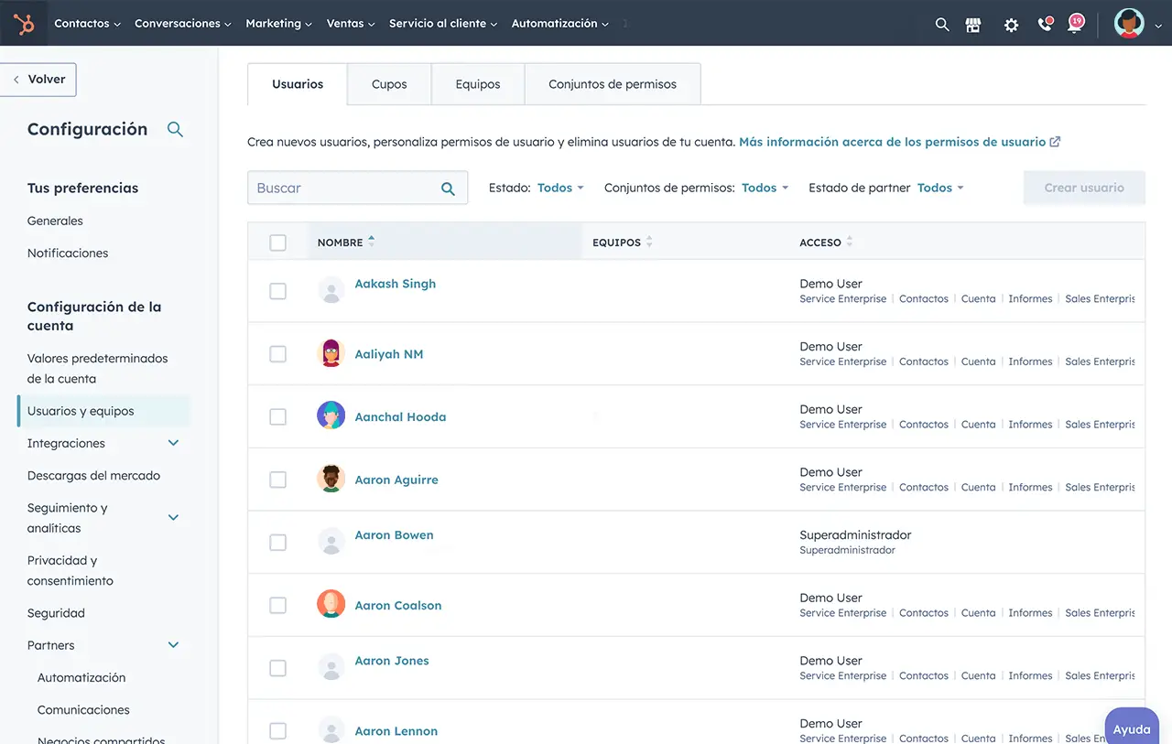
Task: Expand the Seguimiento y analíticas section
Action: [x=173, y=518]
